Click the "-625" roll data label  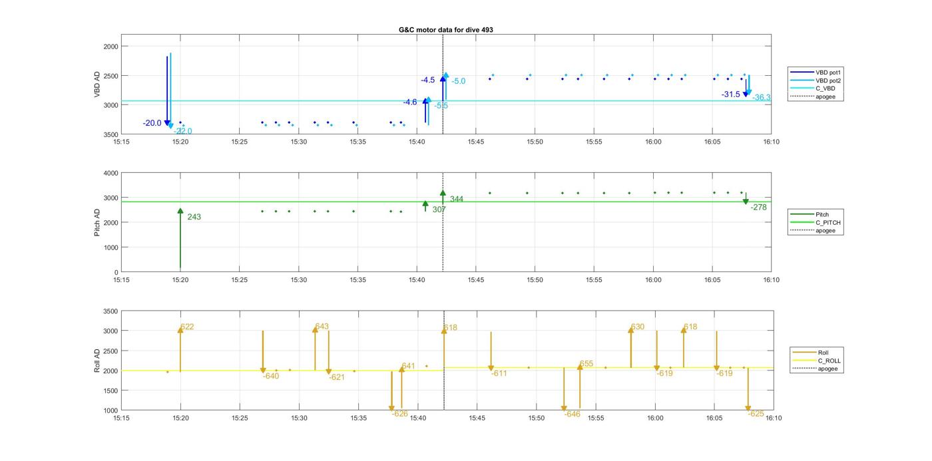(x=756, y=414)
